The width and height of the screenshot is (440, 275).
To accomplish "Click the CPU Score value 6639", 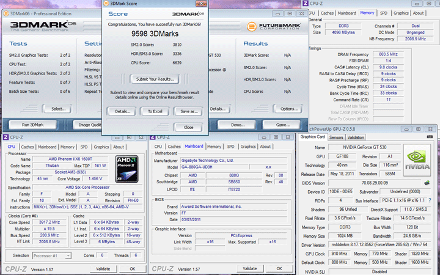I will [177, 63].
